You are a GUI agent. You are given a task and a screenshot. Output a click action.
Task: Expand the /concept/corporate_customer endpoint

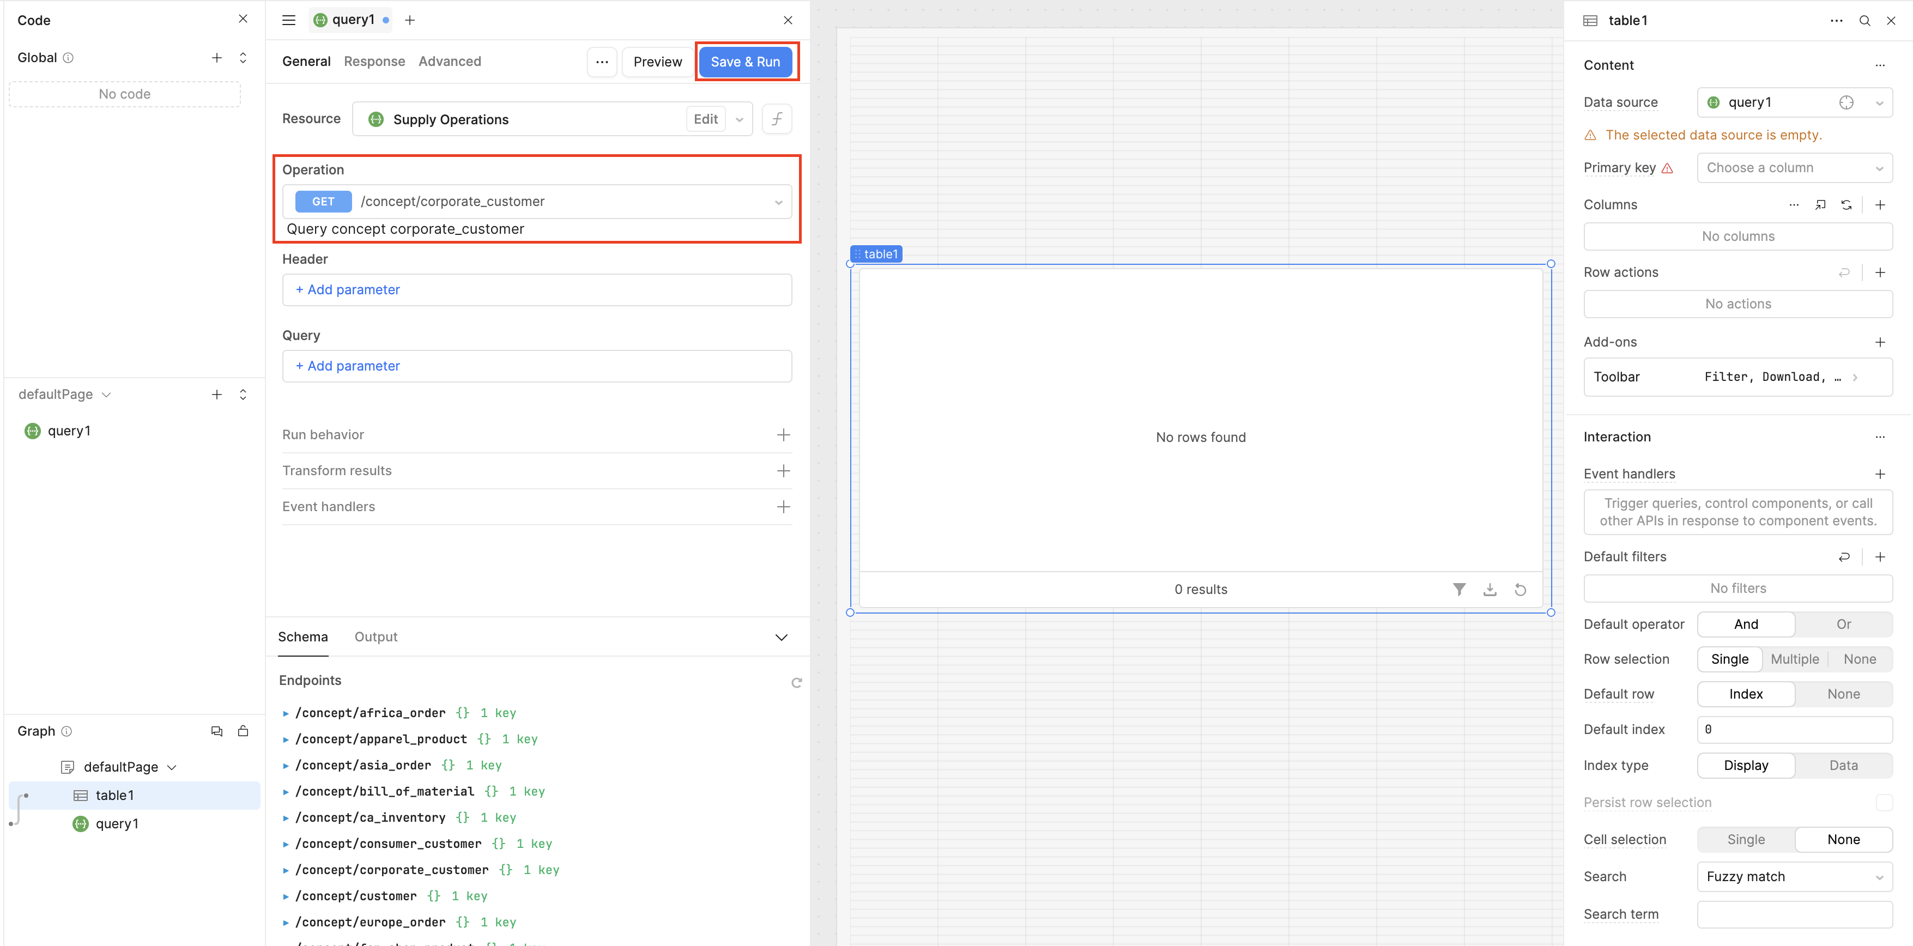[286, 870]
